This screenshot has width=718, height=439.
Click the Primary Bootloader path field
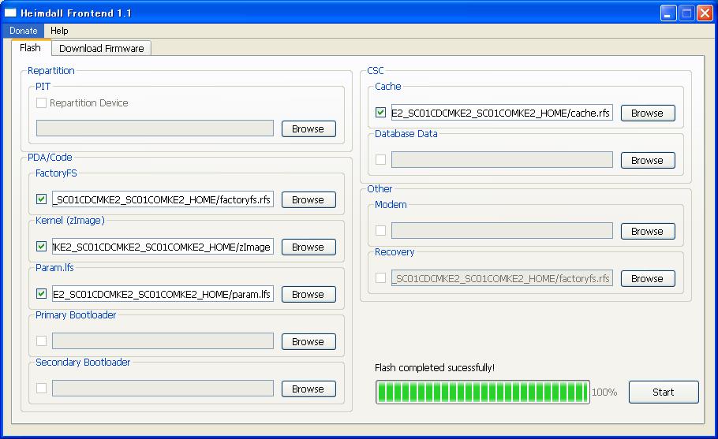click(163, 341)
